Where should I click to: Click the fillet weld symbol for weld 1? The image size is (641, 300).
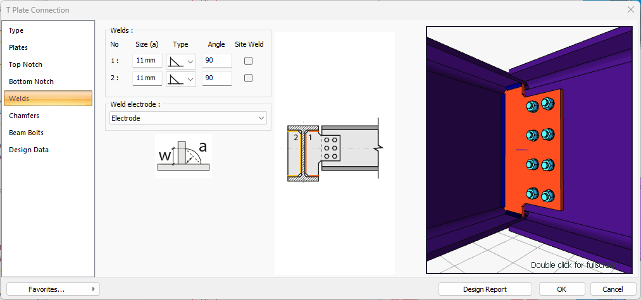tap(175, 61)
